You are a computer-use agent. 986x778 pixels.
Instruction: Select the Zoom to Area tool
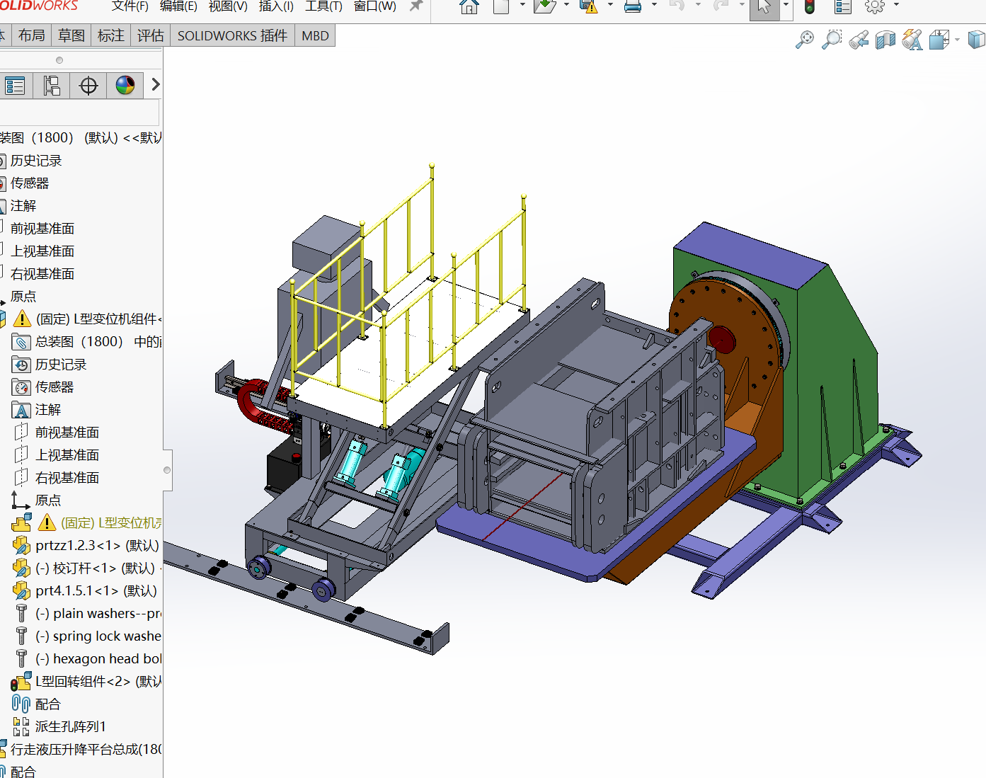[832, 40]
